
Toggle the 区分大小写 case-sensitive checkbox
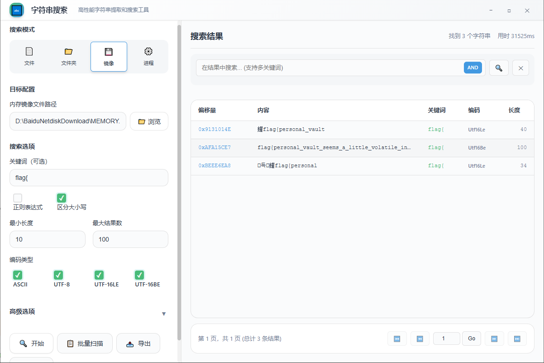(62, 198)
